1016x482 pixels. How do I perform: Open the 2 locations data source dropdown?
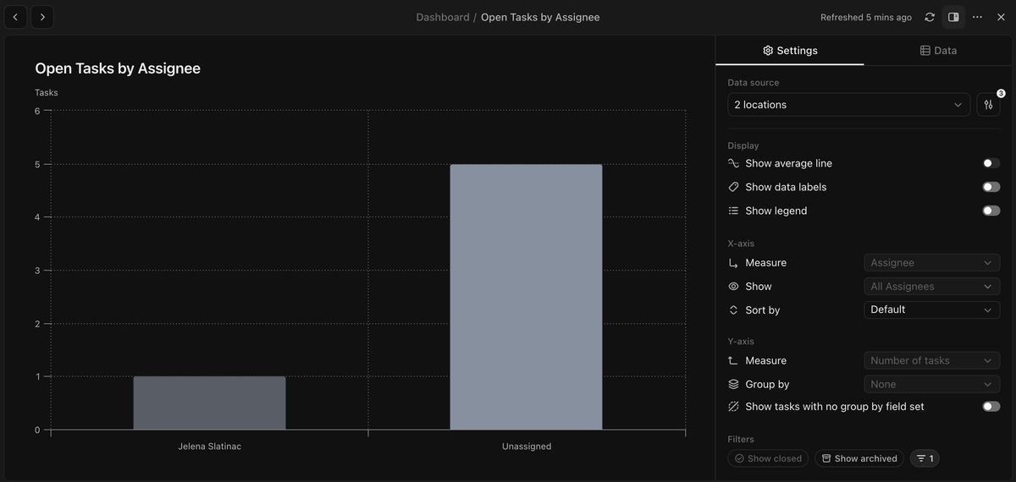coord(848,105)
